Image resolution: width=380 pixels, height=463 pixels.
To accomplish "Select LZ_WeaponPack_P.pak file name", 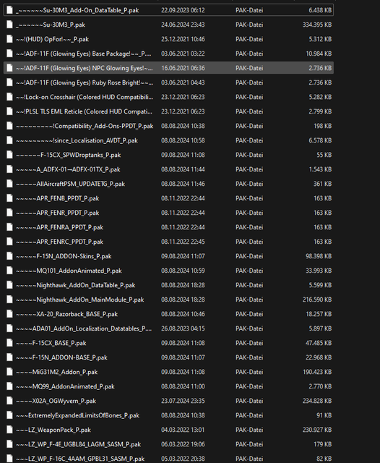I will click(53, 430).
